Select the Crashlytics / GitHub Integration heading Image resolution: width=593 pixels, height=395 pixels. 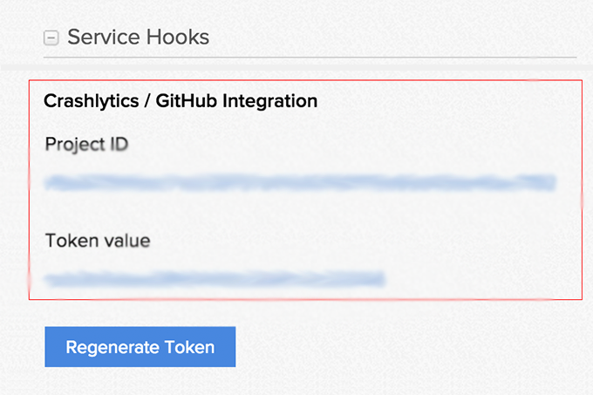click(181, 101)
